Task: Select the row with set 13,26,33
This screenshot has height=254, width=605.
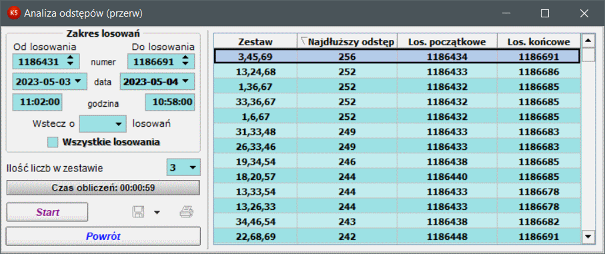Action: pos(397,207)
